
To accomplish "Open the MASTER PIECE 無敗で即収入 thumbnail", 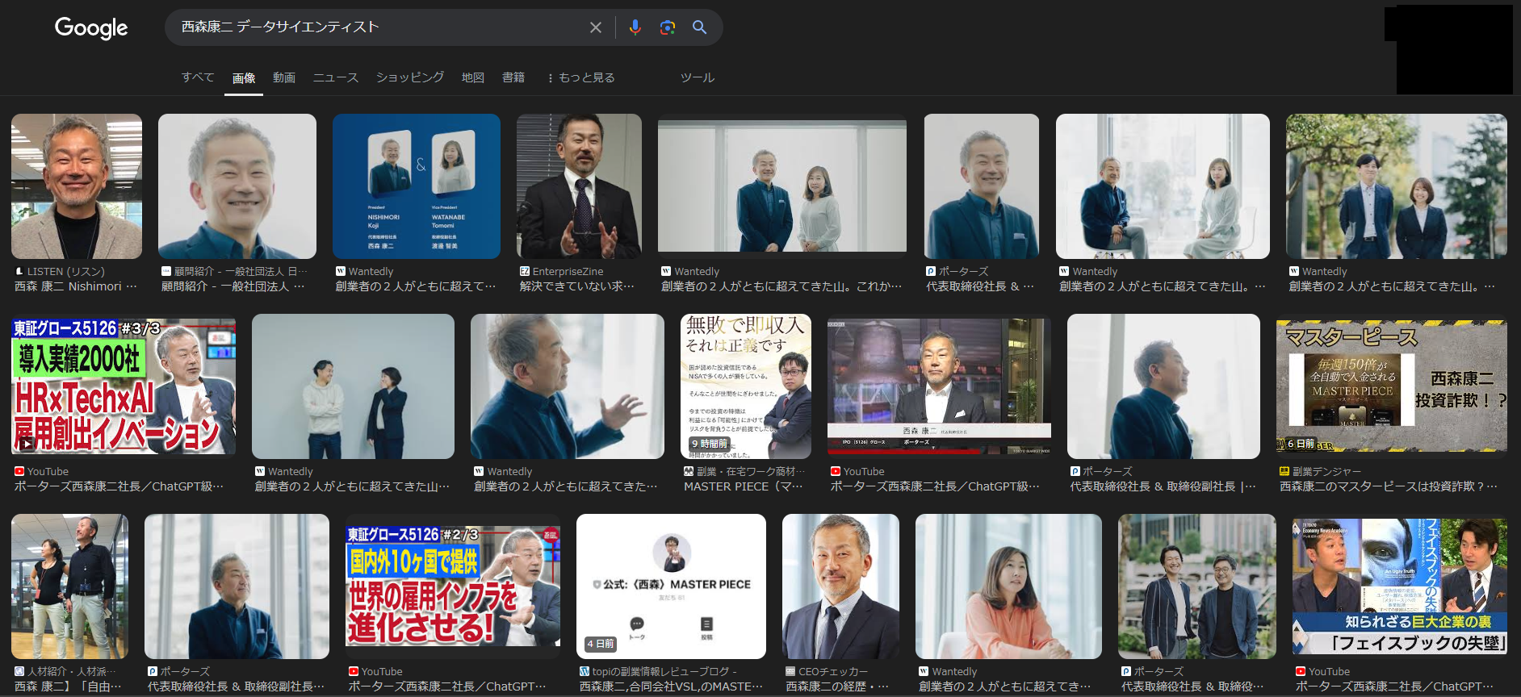I will (745, 386).
